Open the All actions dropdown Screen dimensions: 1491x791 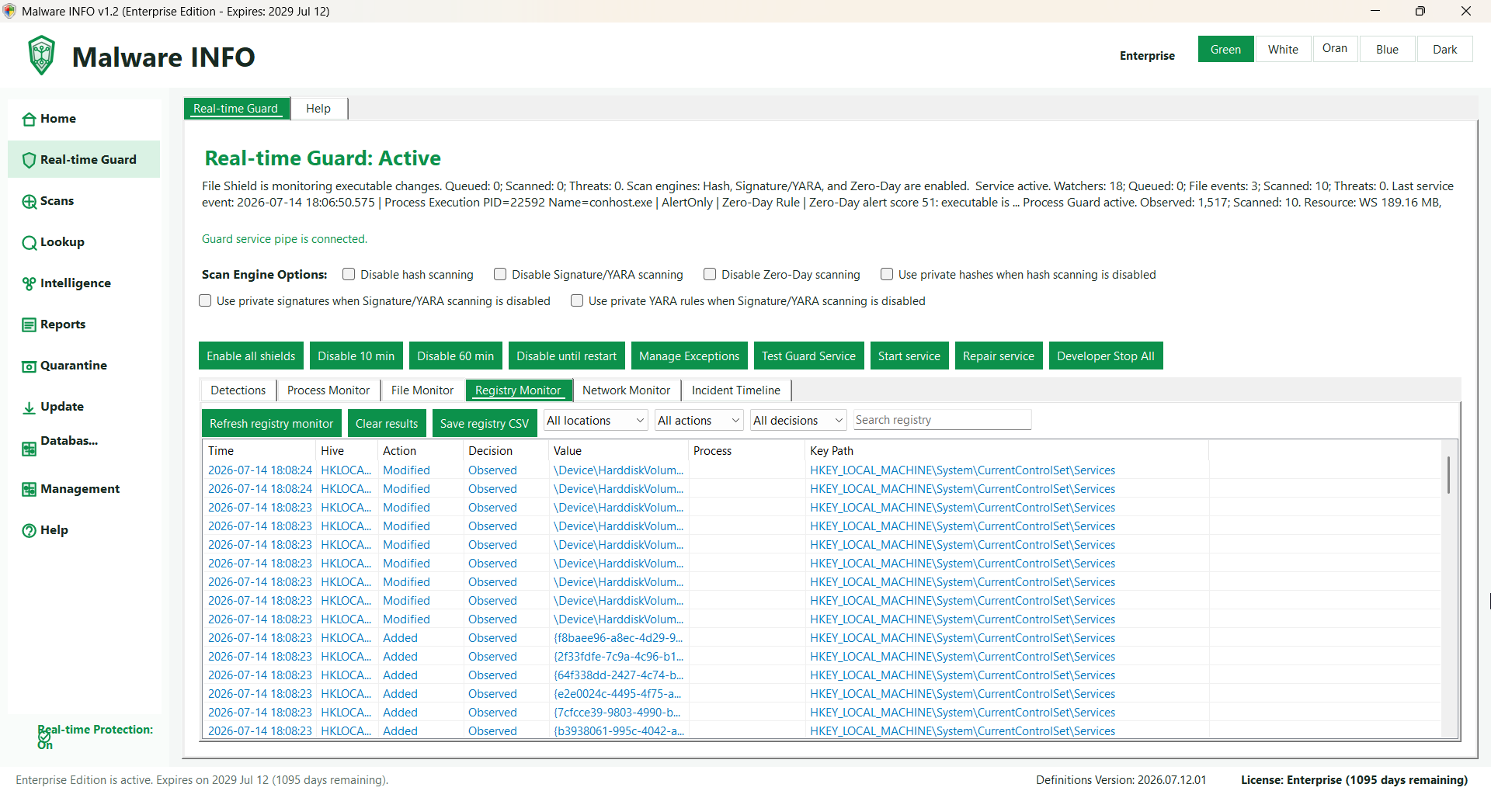[699, 420]
